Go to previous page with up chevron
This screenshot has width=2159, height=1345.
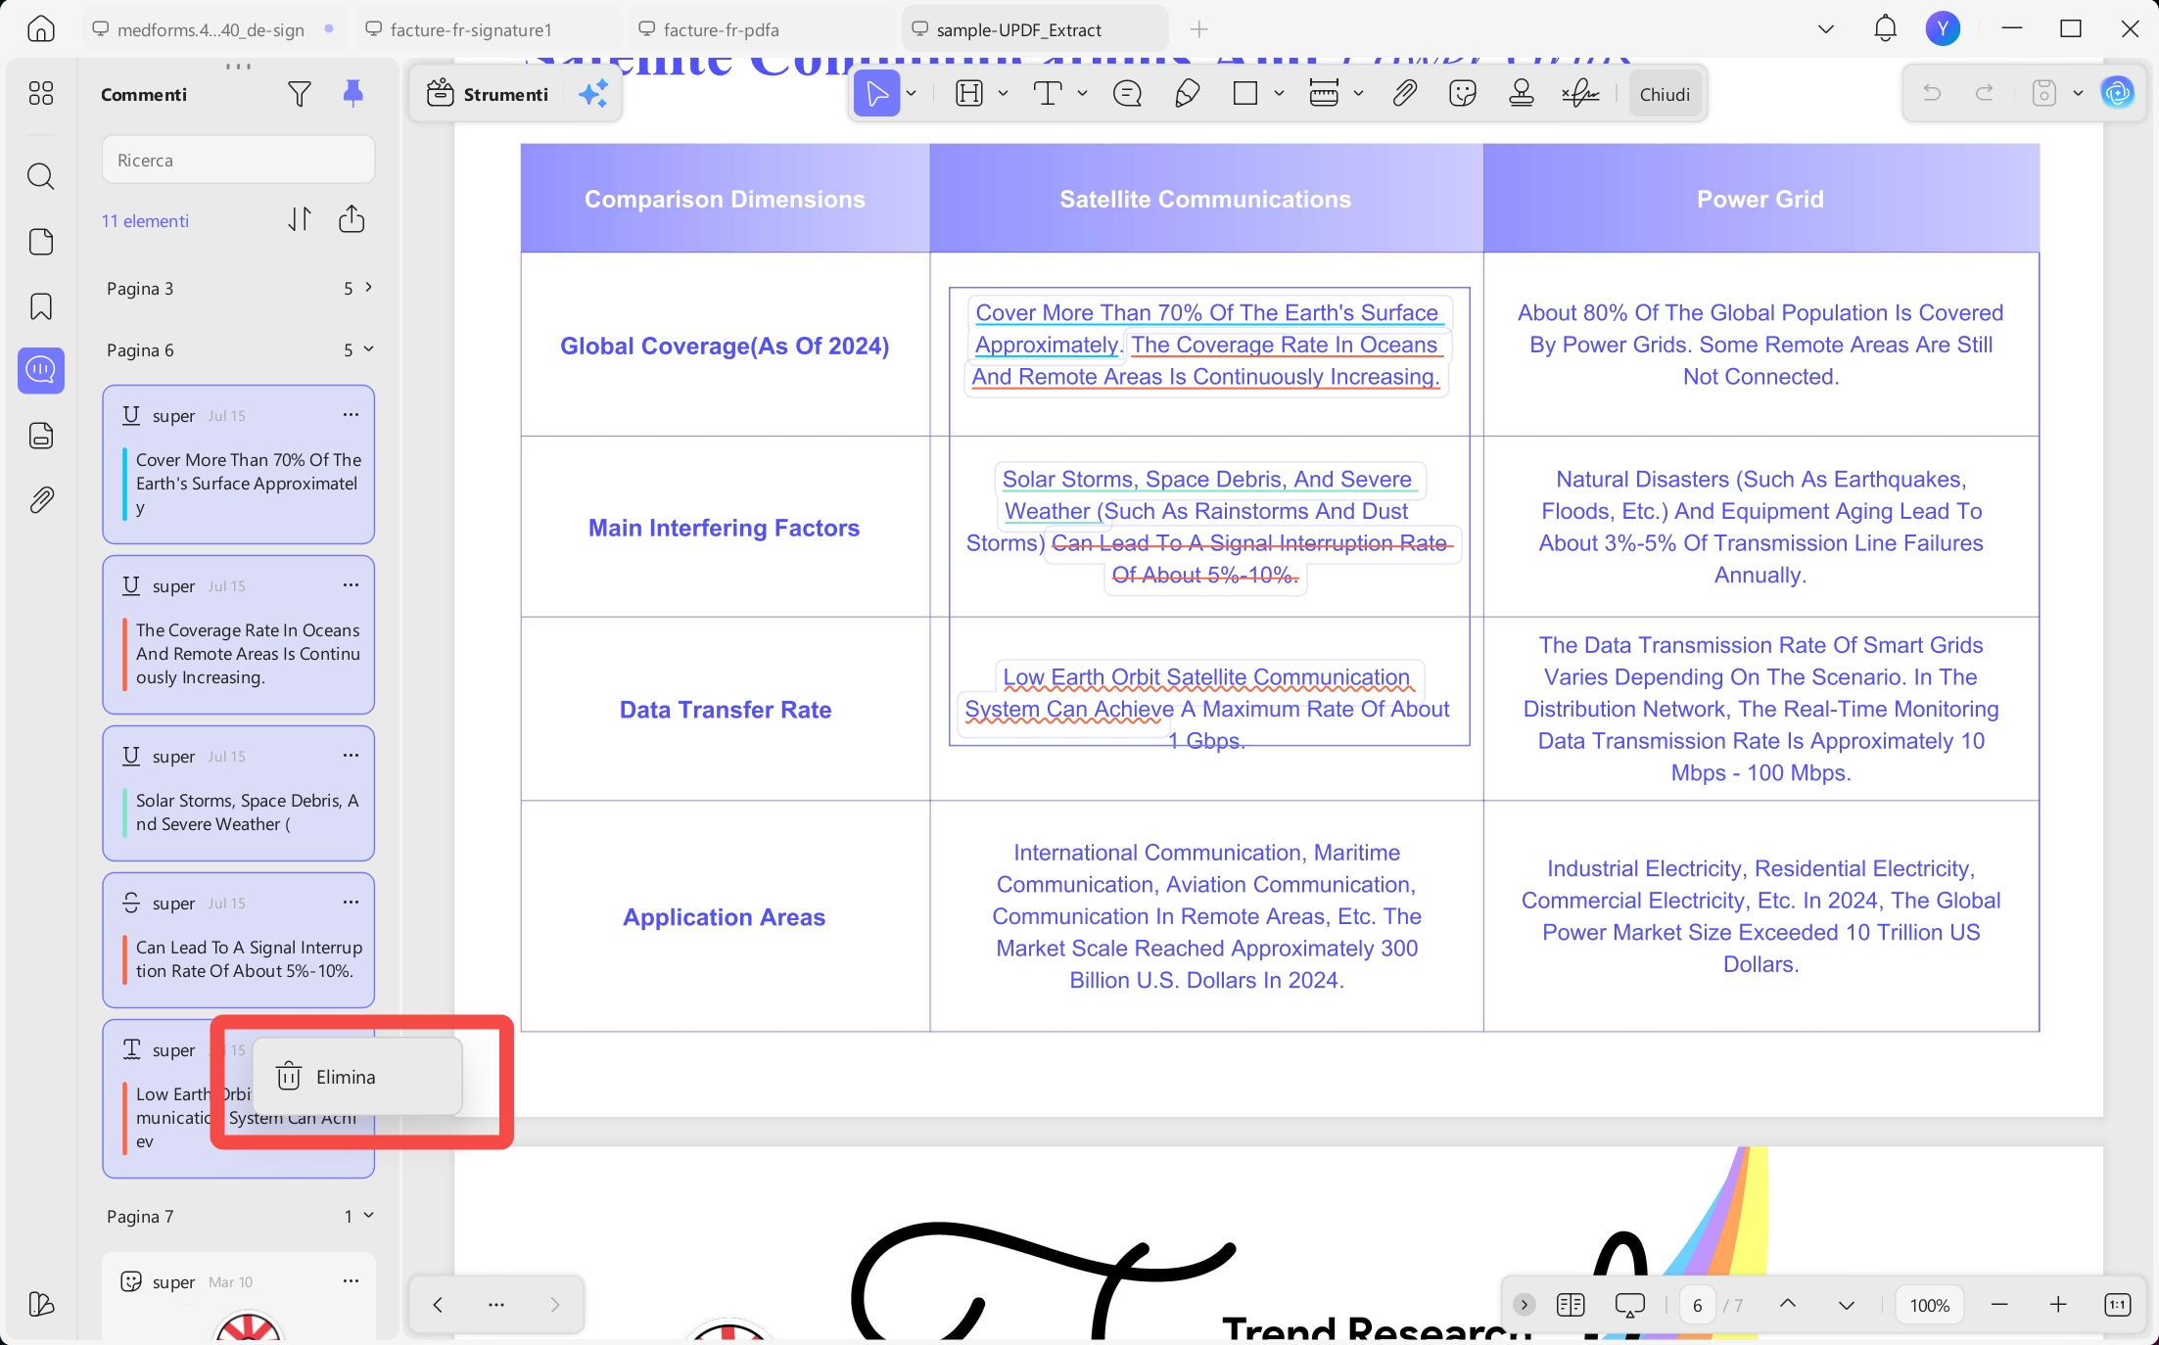click(x=1788, y=1305)
